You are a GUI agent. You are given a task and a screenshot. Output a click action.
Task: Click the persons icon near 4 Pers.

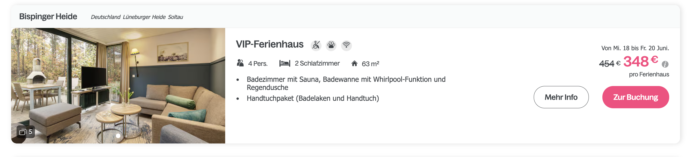(x=240, y=63)
